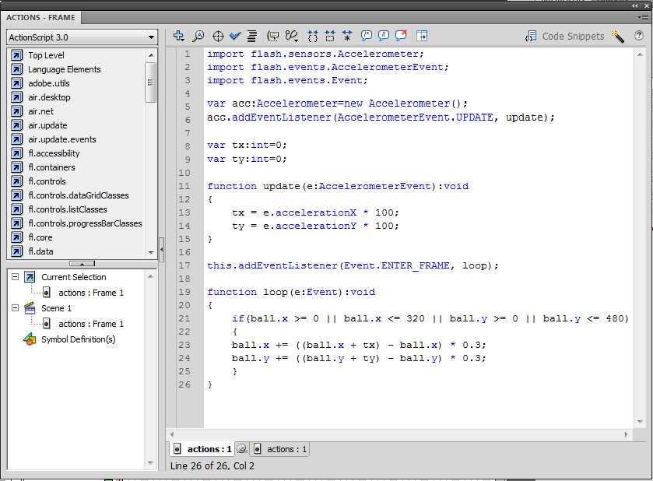Select Top Level in the toolbox list
The image size is (653, 481).
coord(46,55)
